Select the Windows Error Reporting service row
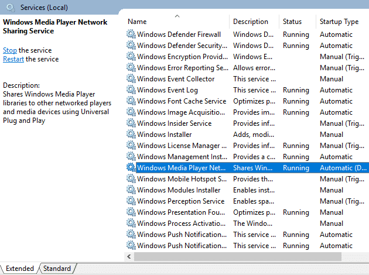Viewport: 369px width, 275px height. pos(182,68)
